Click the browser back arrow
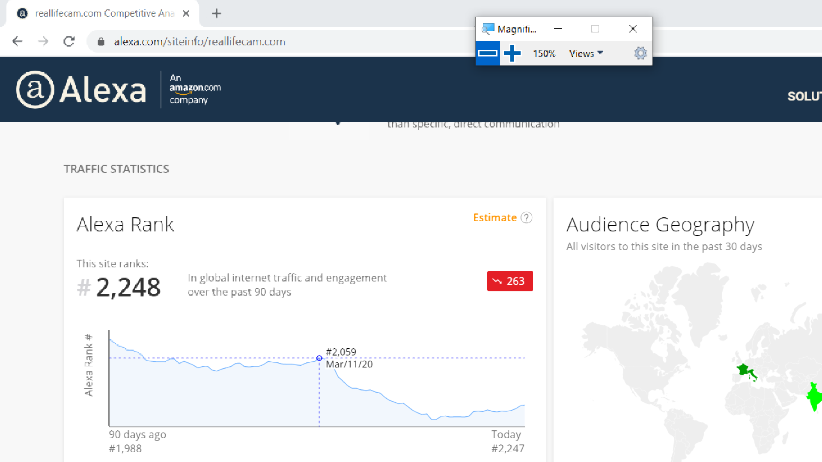The image size is (822, 462). point(18,41)
